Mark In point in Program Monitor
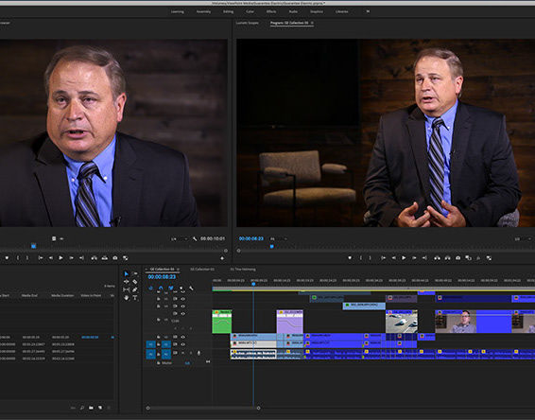 tap(361, 258)
